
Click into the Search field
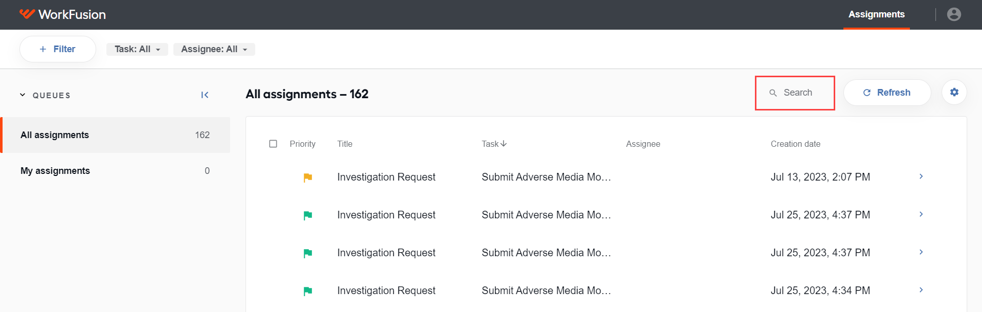point(795,93)
